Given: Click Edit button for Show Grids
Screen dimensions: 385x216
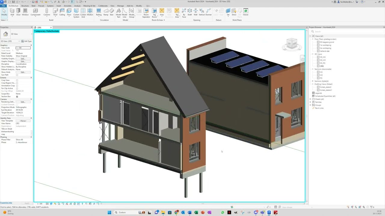Looking at the screenshot, I should coord(23,72).
